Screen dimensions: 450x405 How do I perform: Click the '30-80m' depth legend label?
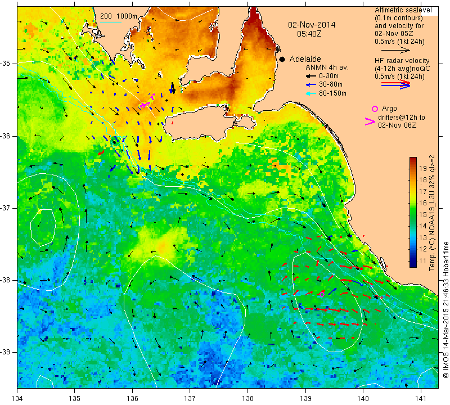coord(331,84)
